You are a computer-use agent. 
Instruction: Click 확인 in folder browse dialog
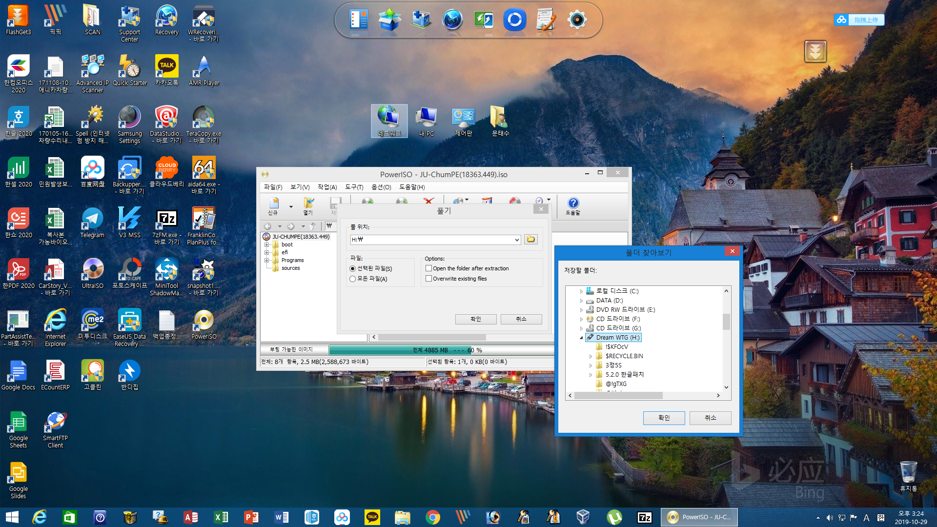(x=664, y=418)
